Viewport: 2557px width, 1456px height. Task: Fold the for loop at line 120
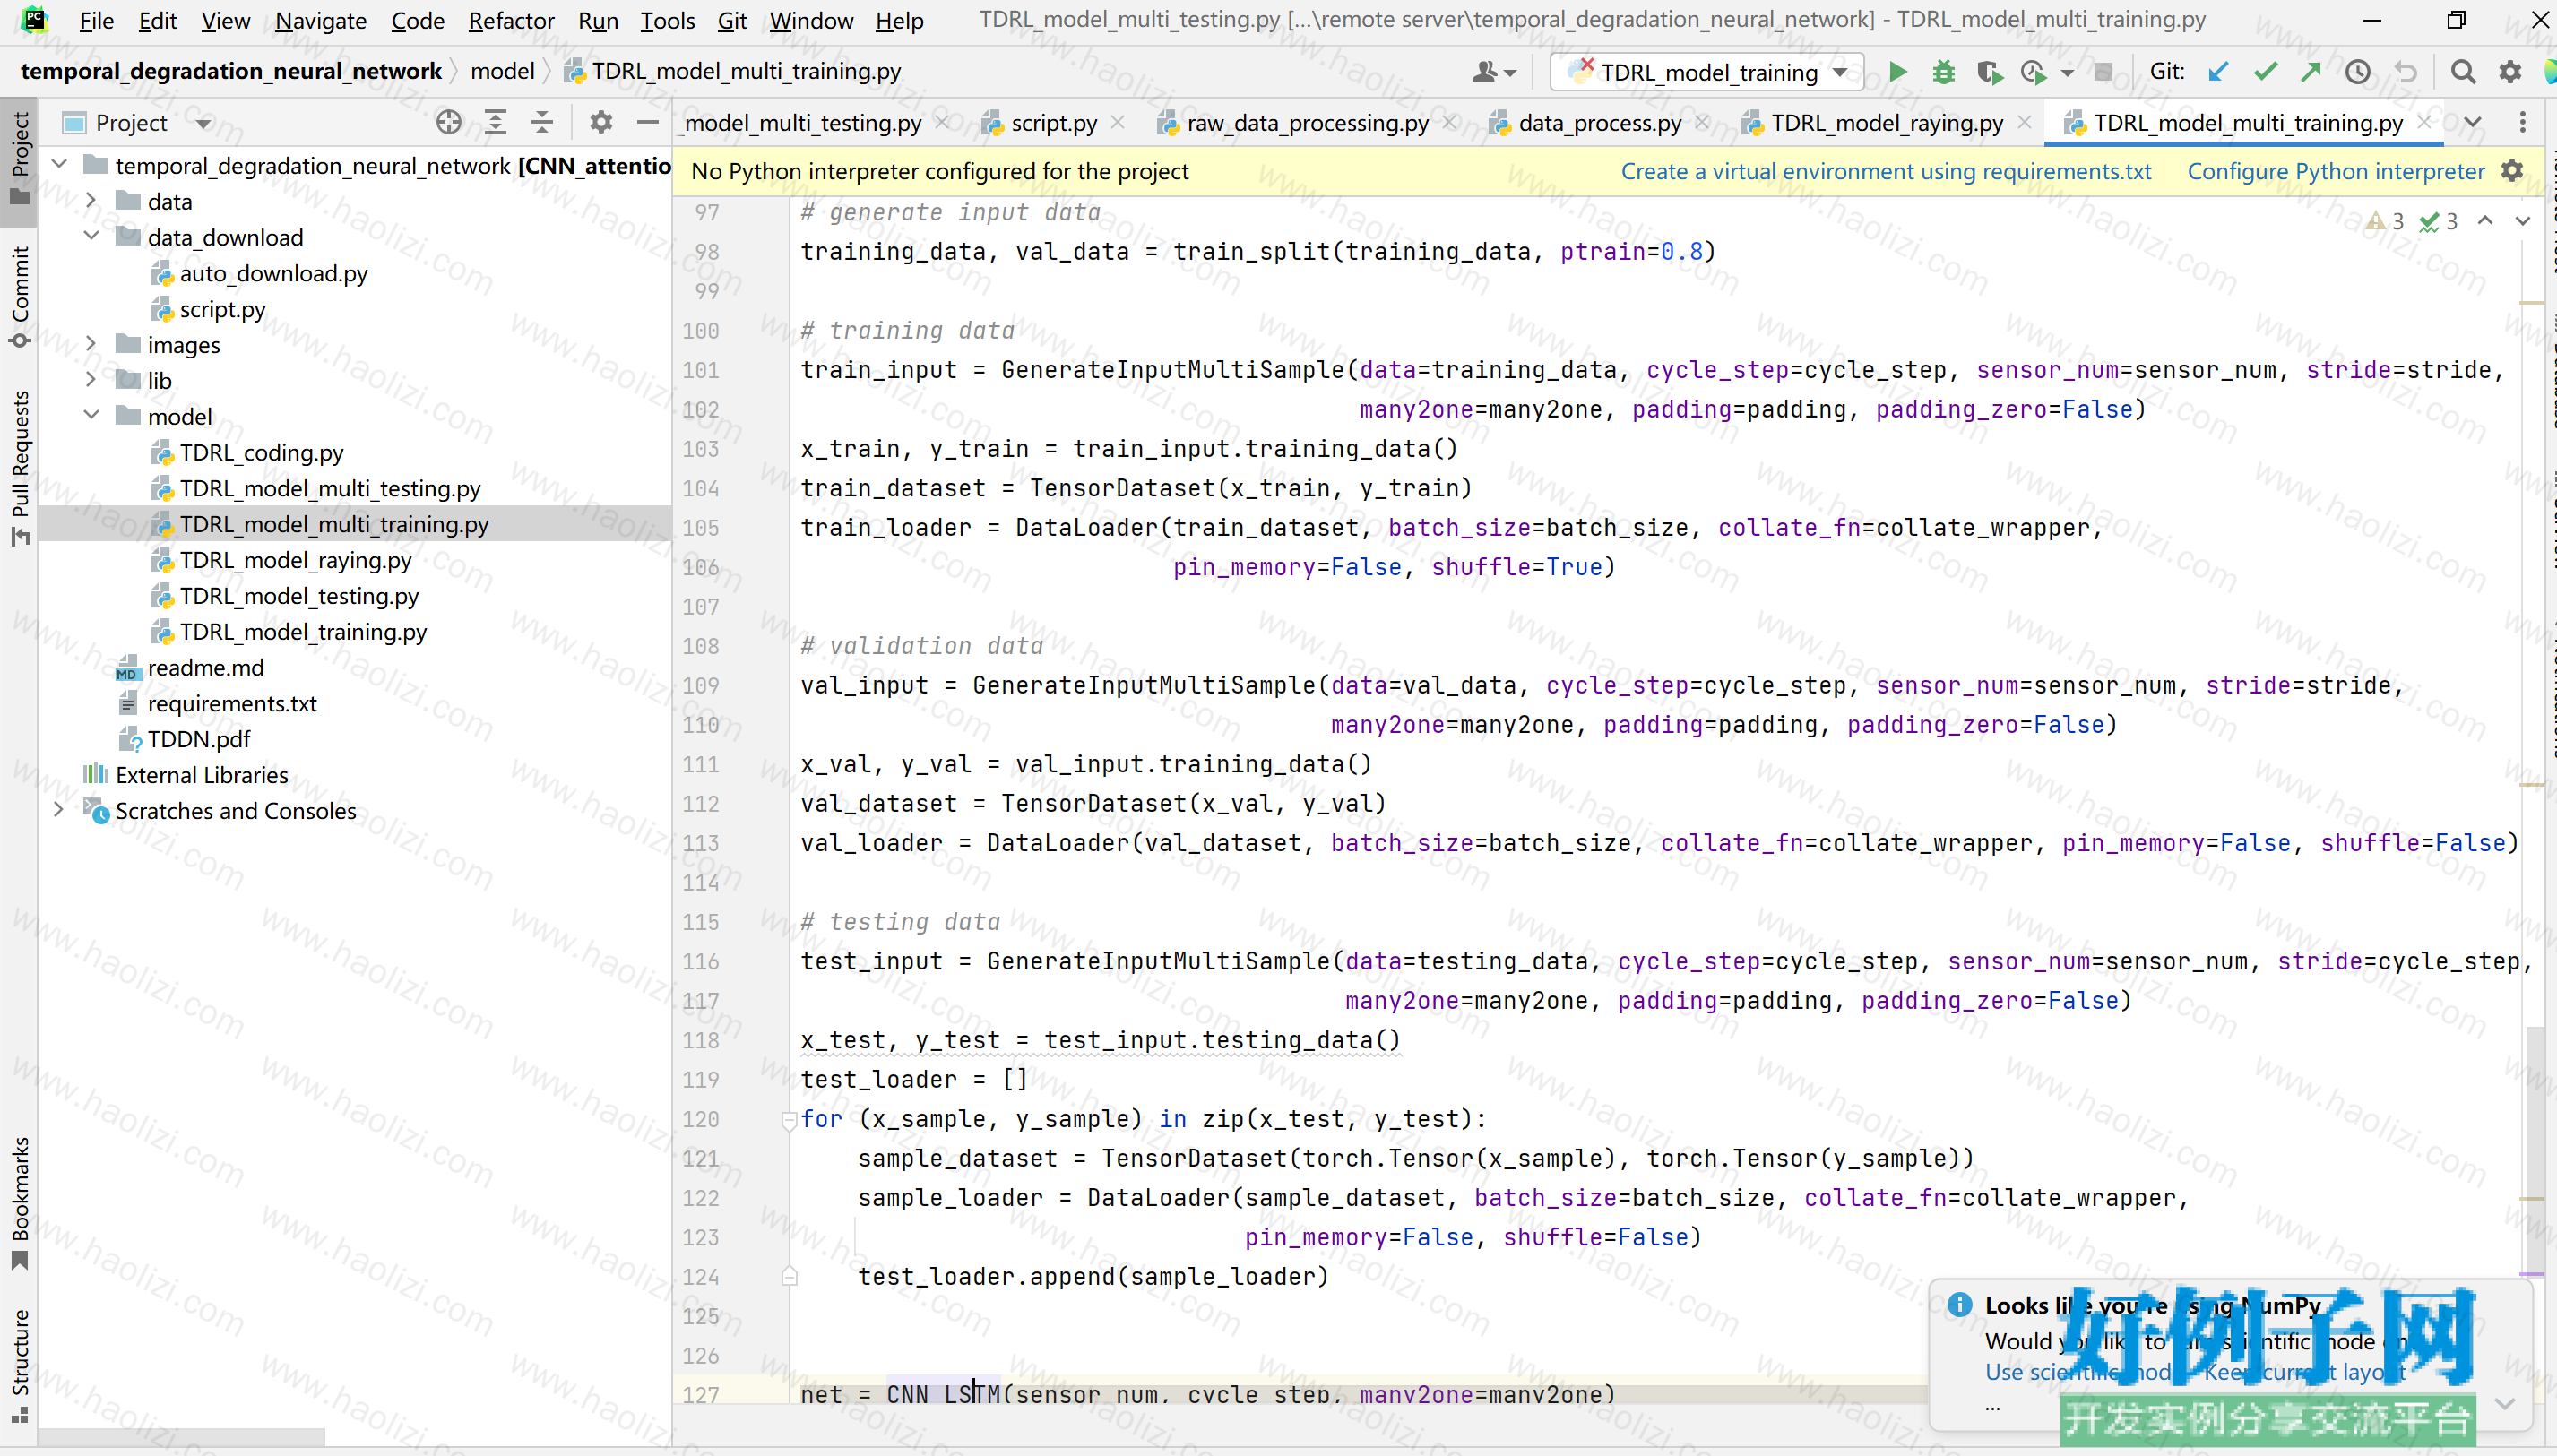[x=789, y=1120]
